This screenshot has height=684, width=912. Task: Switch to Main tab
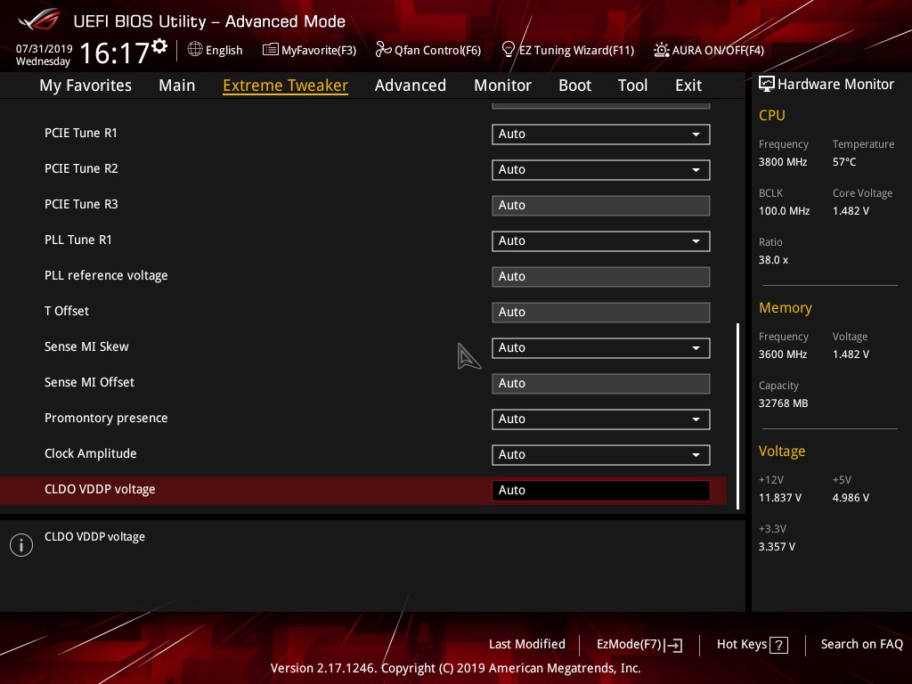pos(177,85)
